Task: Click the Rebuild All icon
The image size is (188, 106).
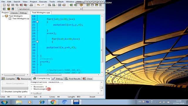Action: point(100,5)
